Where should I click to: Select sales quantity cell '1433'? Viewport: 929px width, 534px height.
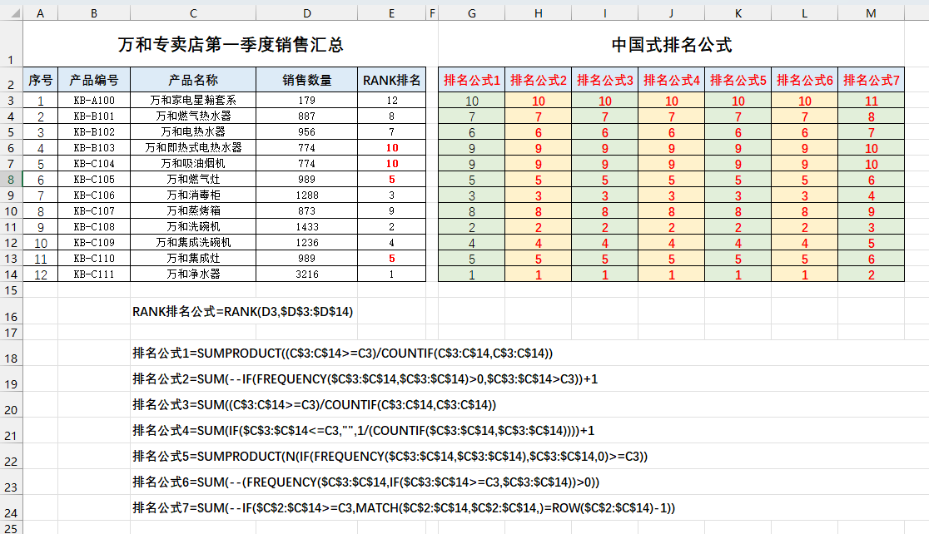click(x=307, y=227)
